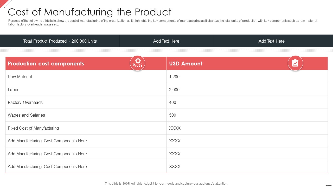The image size is (333, 187).
Task: Select the 'USD Amount' header cell
Action: (247, 64)
